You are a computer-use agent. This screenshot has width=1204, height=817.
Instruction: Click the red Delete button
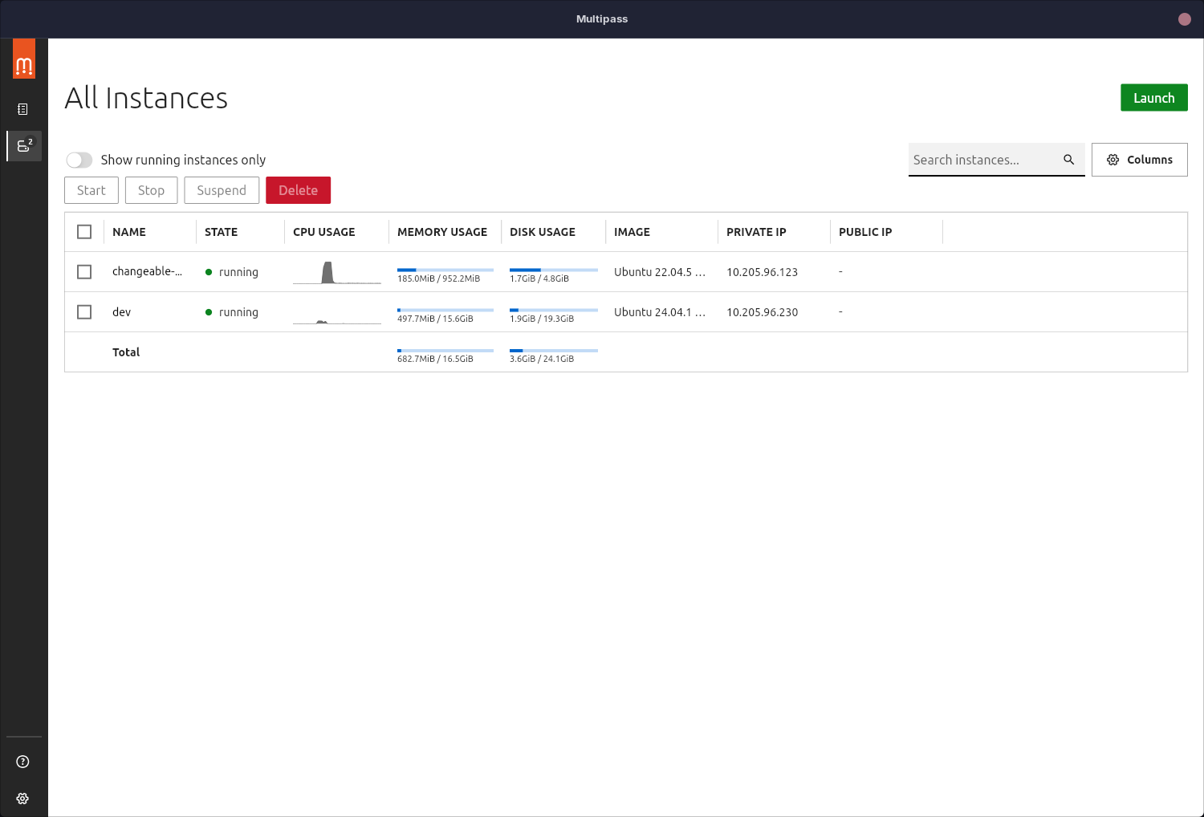click(x=298, y=190)
